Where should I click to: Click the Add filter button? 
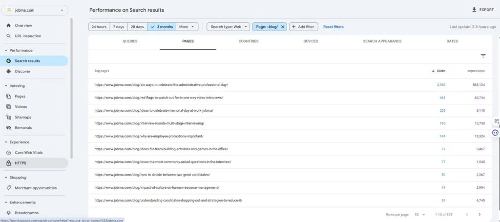point(303,27)
